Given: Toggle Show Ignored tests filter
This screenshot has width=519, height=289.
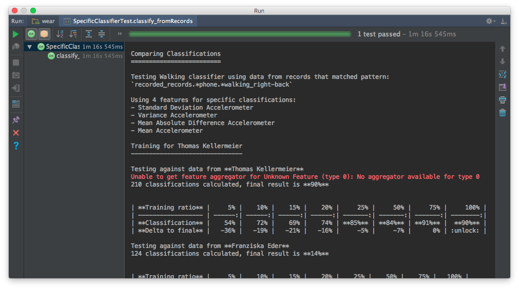Looking at the screenshot, I should [45, 34].
